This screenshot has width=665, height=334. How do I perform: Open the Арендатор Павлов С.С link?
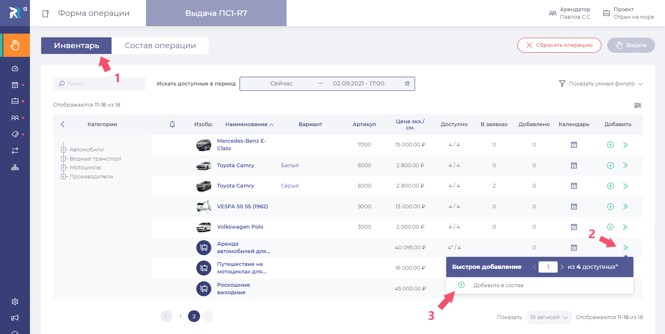click(x=570, y=13)
